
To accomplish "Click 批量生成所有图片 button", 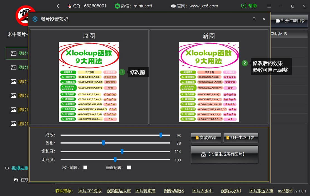I will 224,154.
